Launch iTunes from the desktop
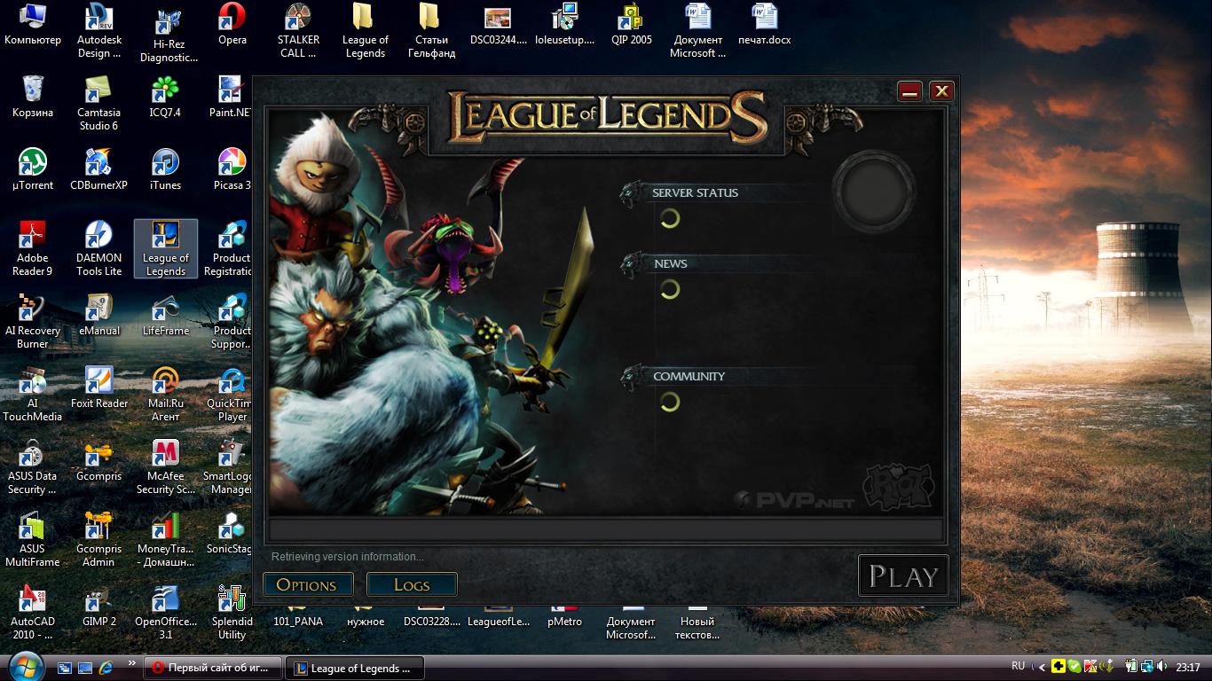This screenshot has height=681, width=1212. [165, 170]
